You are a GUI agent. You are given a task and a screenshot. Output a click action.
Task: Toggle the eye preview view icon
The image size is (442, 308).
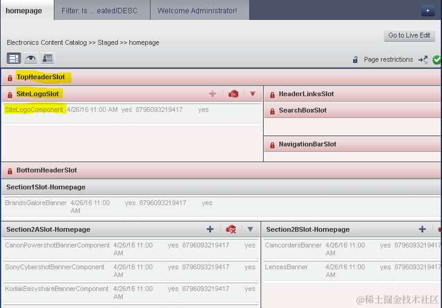31,58
